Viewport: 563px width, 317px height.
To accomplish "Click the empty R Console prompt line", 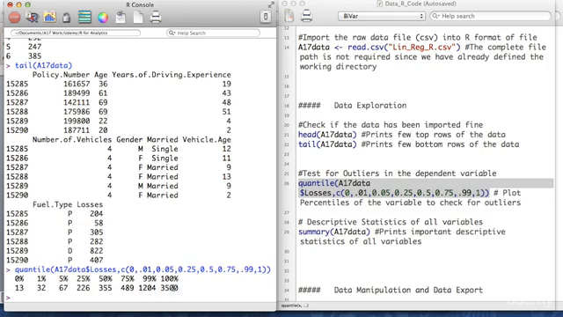I will (140, 298).
